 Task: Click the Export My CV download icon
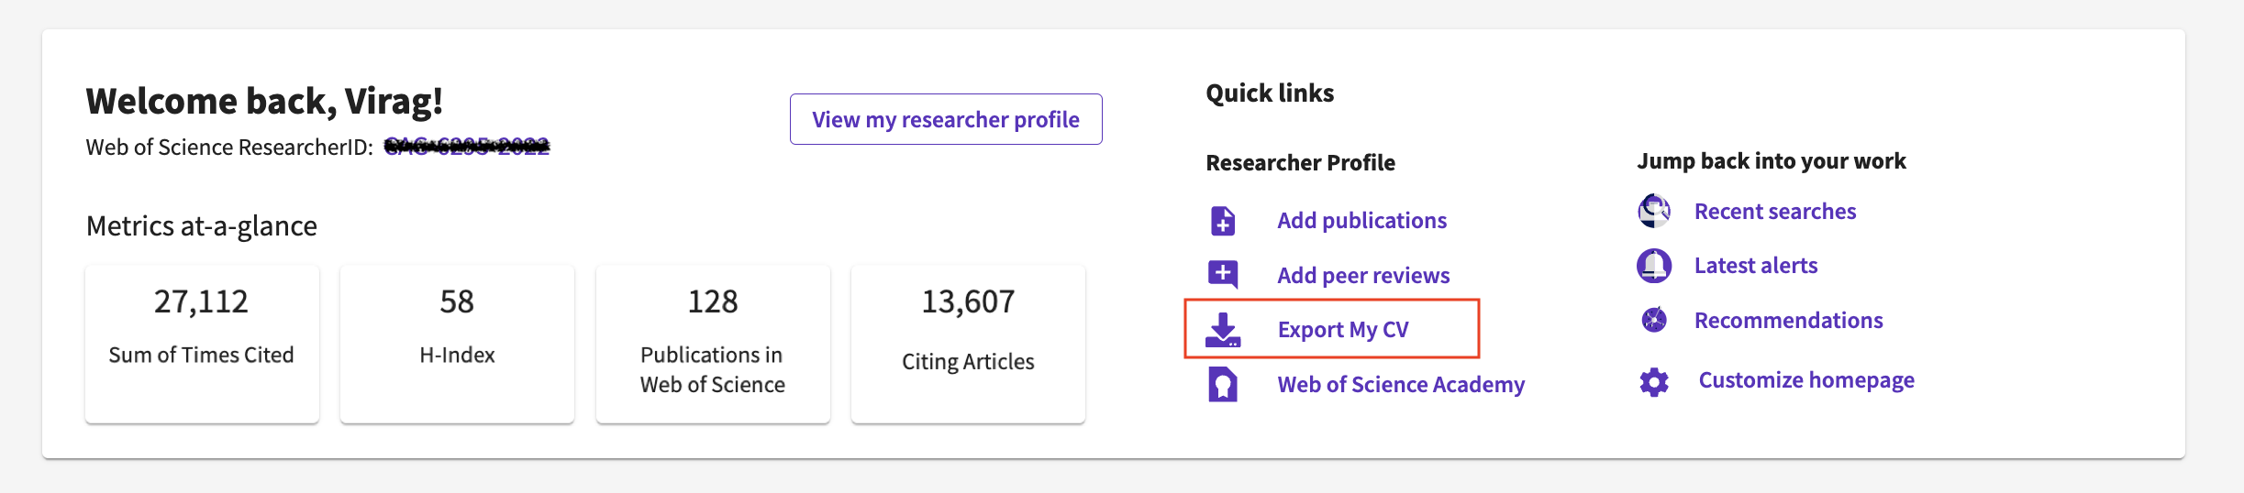tap(1223, 330)
